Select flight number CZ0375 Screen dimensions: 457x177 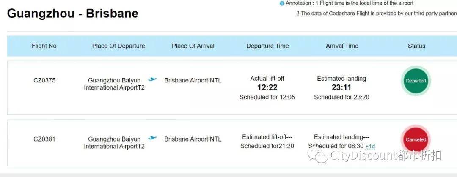44,80
